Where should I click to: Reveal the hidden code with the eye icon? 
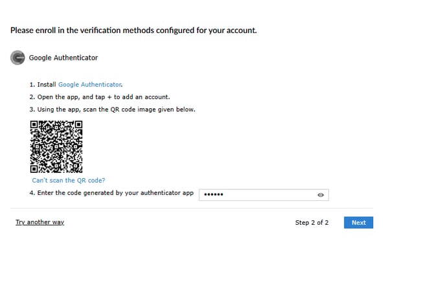(321, 195)
